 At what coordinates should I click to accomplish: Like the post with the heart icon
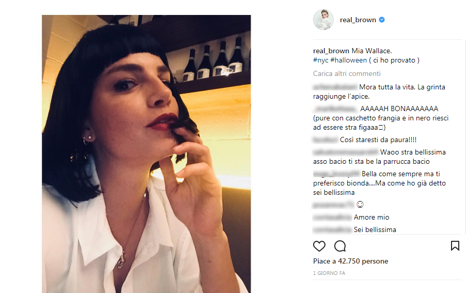[319, 246]
